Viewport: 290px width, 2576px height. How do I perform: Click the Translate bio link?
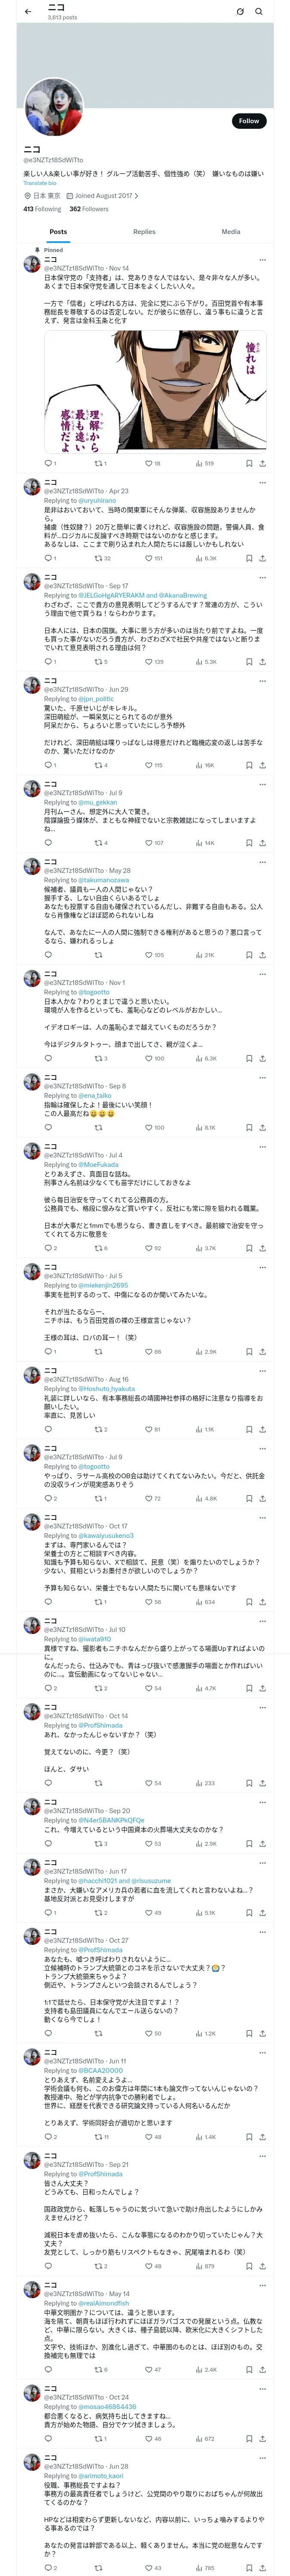(x=40, y=183)
